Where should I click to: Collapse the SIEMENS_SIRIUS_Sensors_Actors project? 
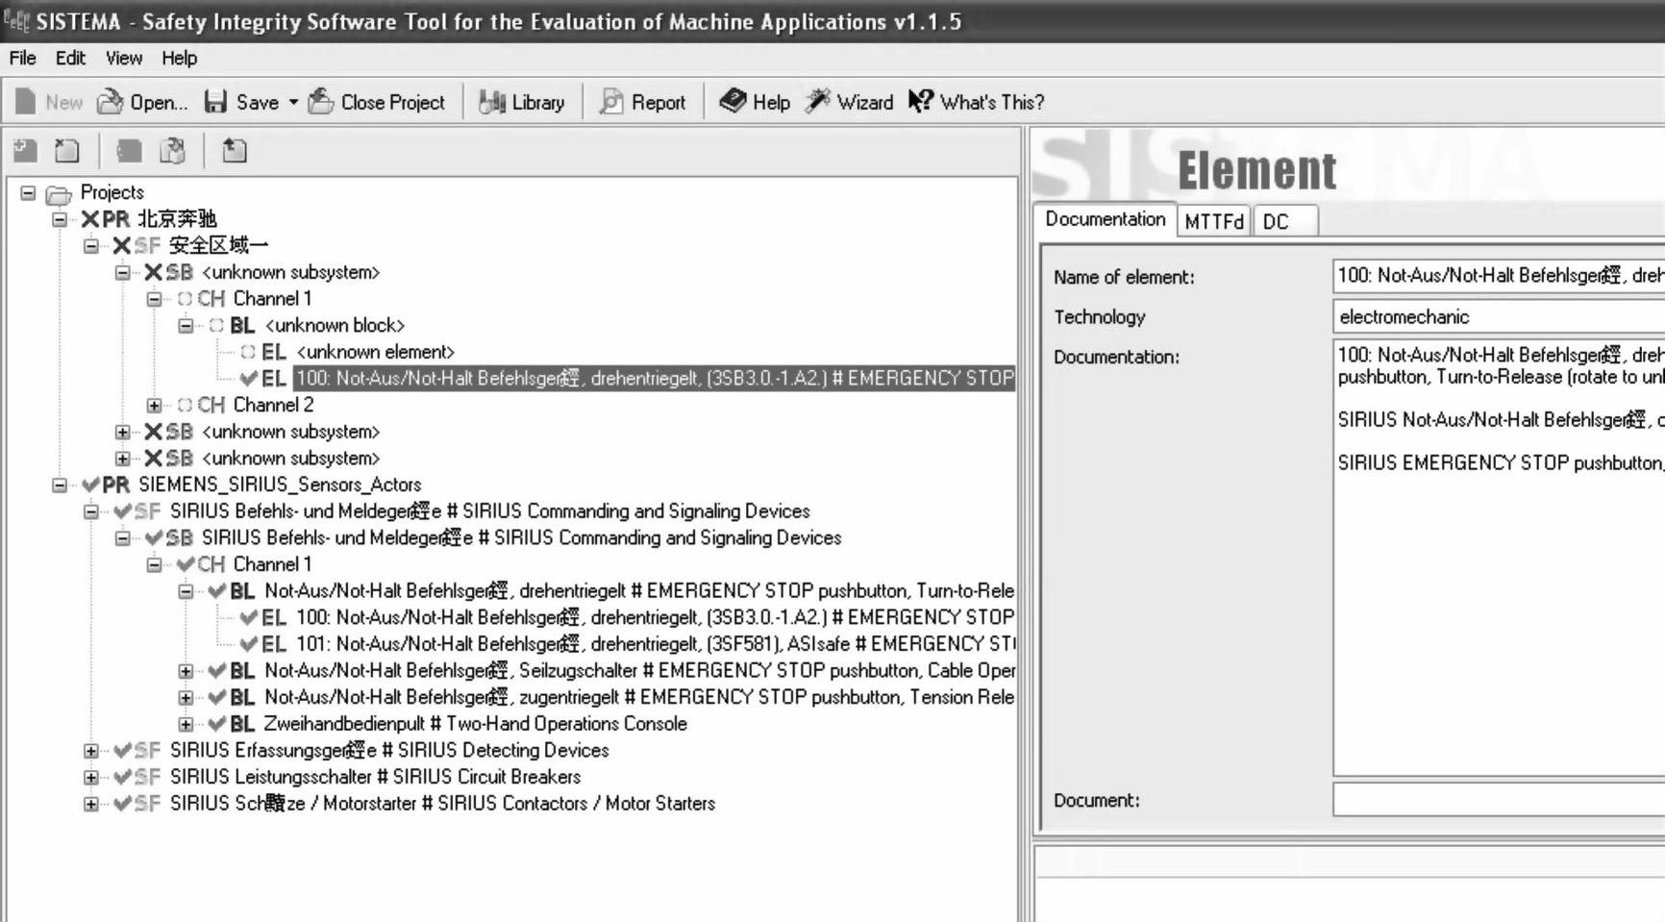coord(60,486)
